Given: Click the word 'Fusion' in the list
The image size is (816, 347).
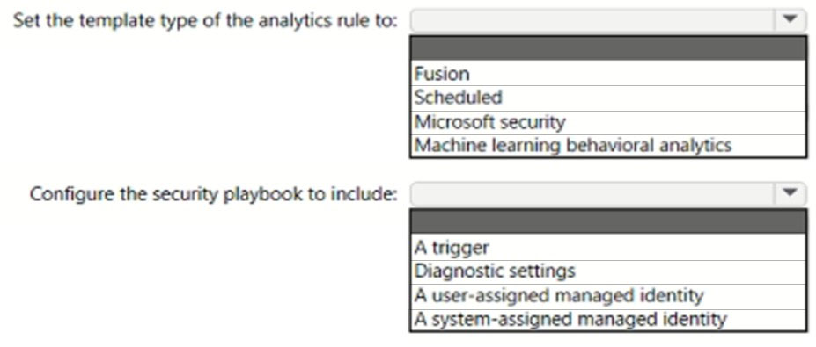Looking at the screenshot, I should point(442,74).
